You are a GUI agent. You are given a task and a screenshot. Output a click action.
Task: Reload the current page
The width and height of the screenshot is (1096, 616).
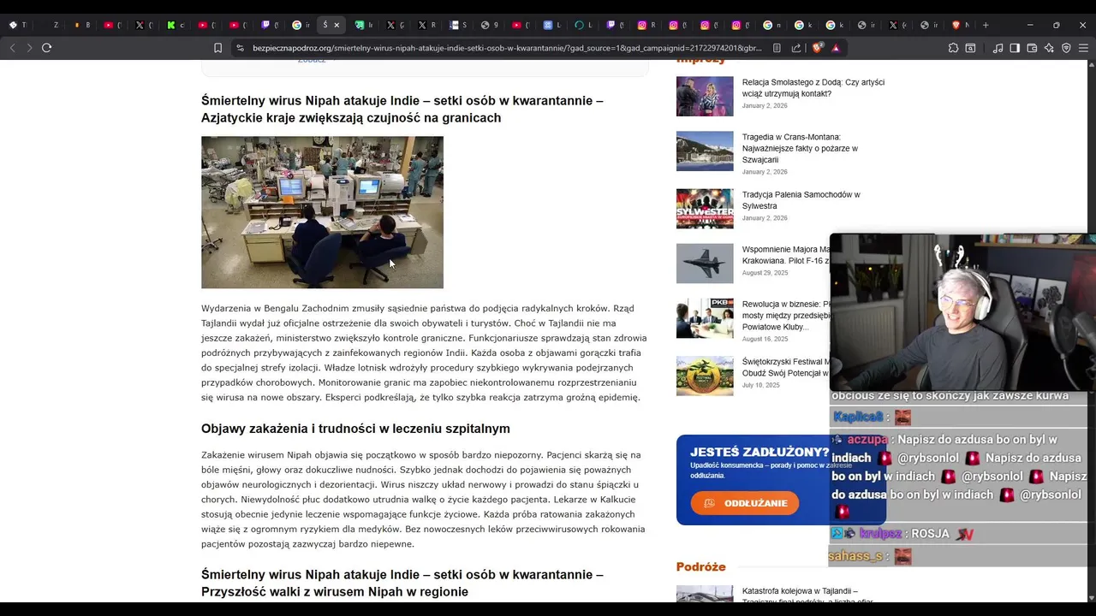[x=47, y=48]
